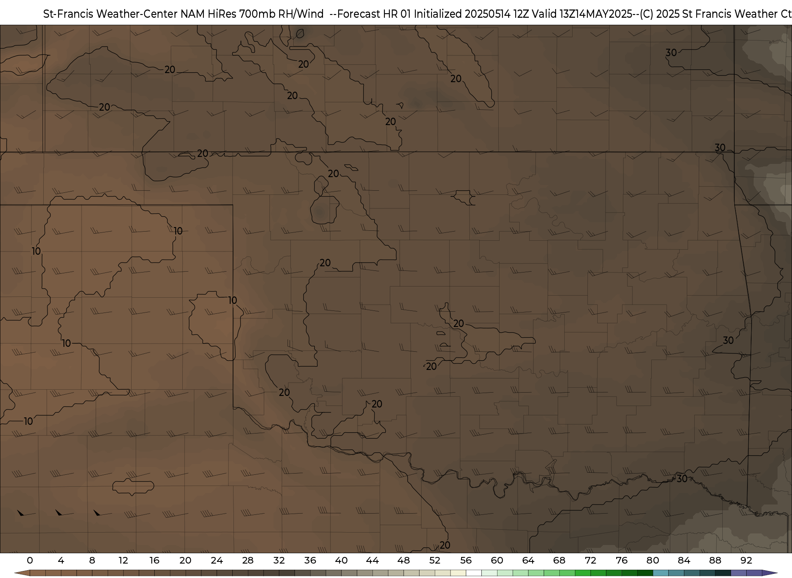This screenshot has height=578, width=792.
Task: Click the colorbar tick label 56
Action: pyautogui.click(x=466, y=561)
